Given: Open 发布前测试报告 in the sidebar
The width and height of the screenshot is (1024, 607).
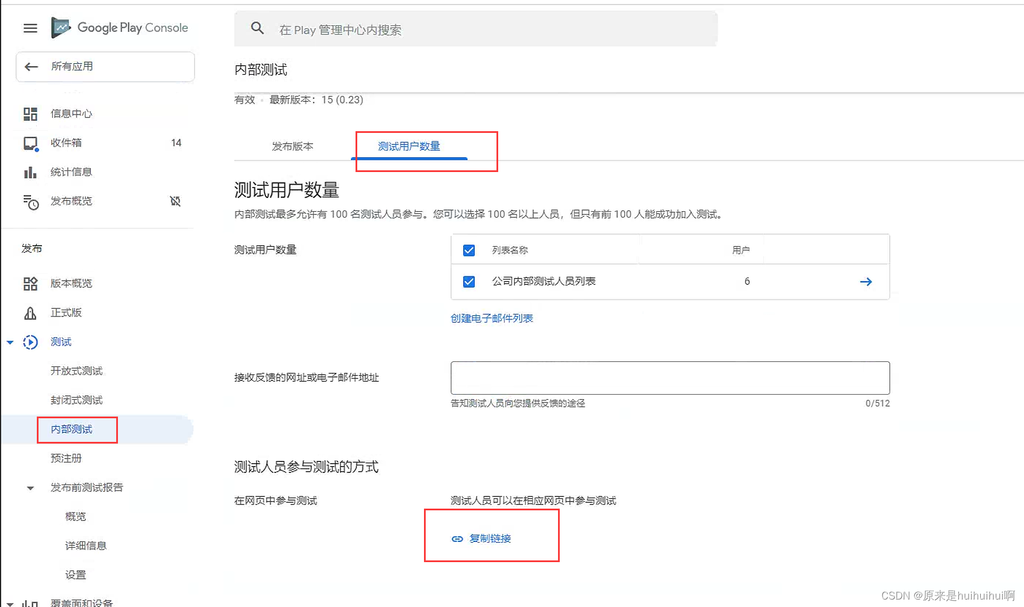Looking at the screenshot, I should [x=87, y=488].
